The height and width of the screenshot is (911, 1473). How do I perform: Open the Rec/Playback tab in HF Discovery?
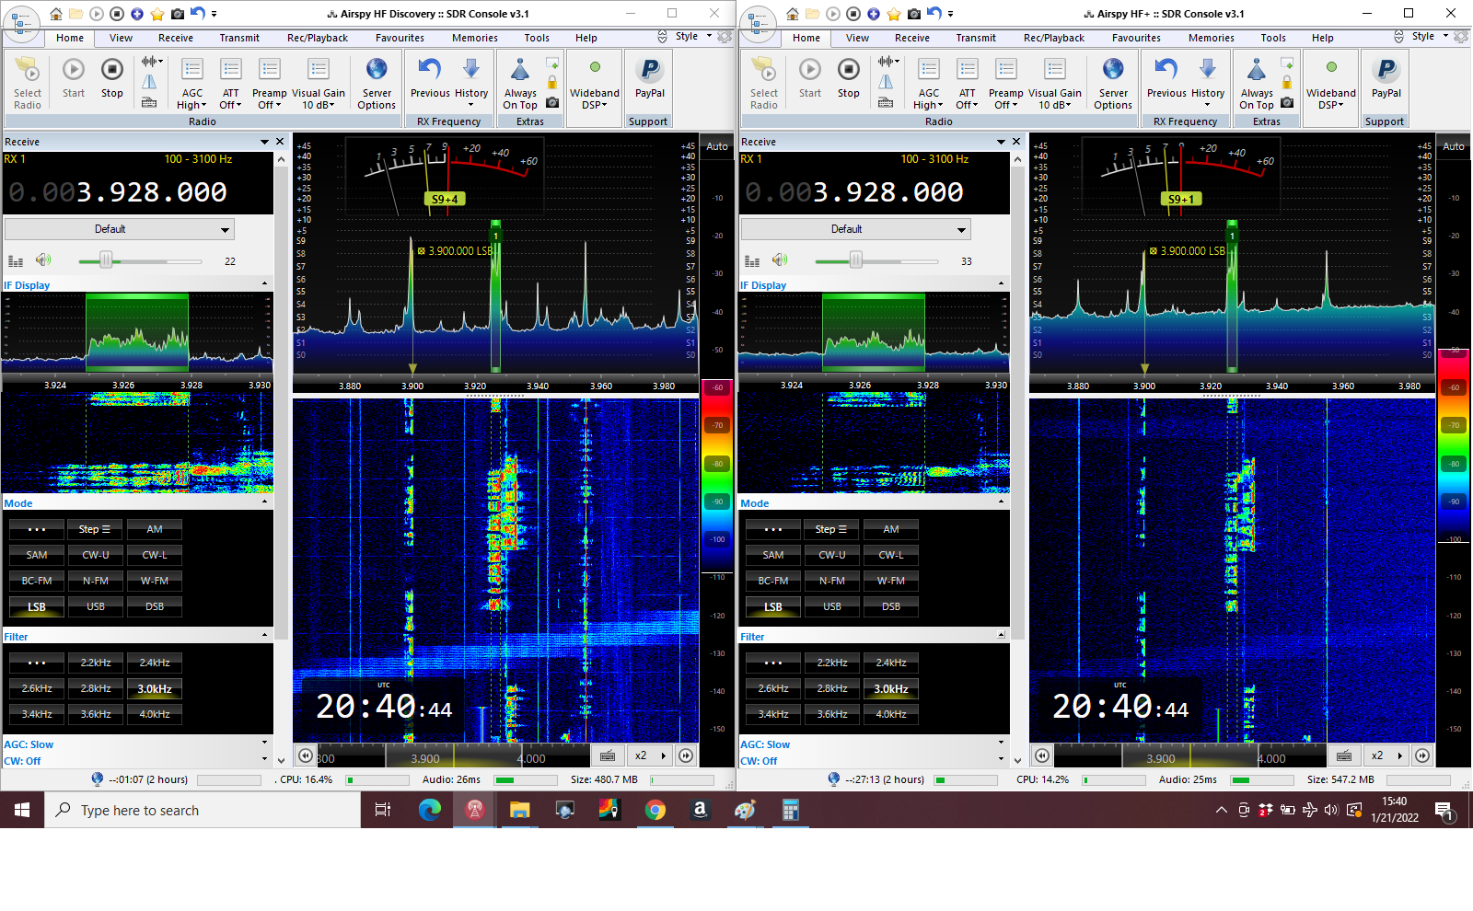[x=317, y=38]
